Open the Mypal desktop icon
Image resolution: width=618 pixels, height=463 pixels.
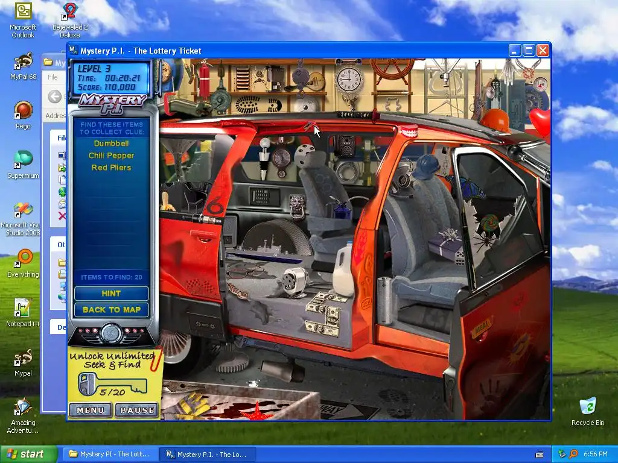[23, 362]
